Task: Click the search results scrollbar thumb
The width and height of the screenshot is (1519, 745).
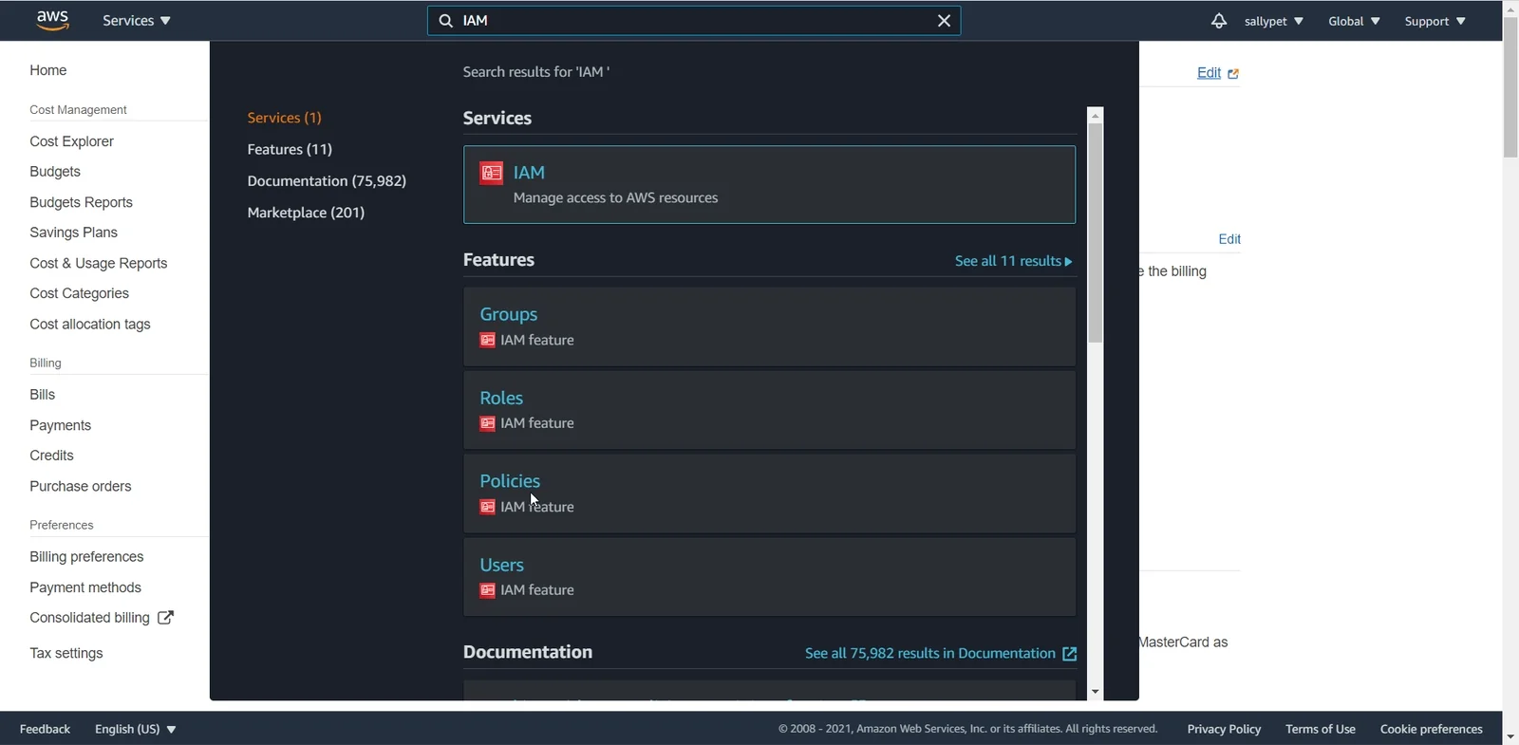Action: point(1096,233)
